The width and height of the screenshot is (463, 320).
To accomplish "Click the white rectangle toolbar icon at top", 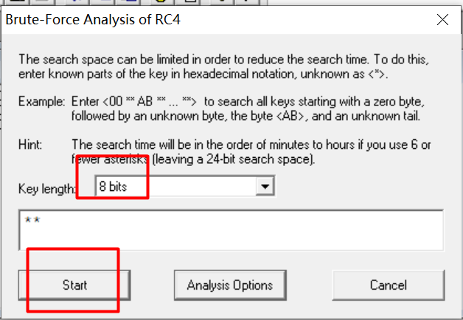I will point(190,1).
